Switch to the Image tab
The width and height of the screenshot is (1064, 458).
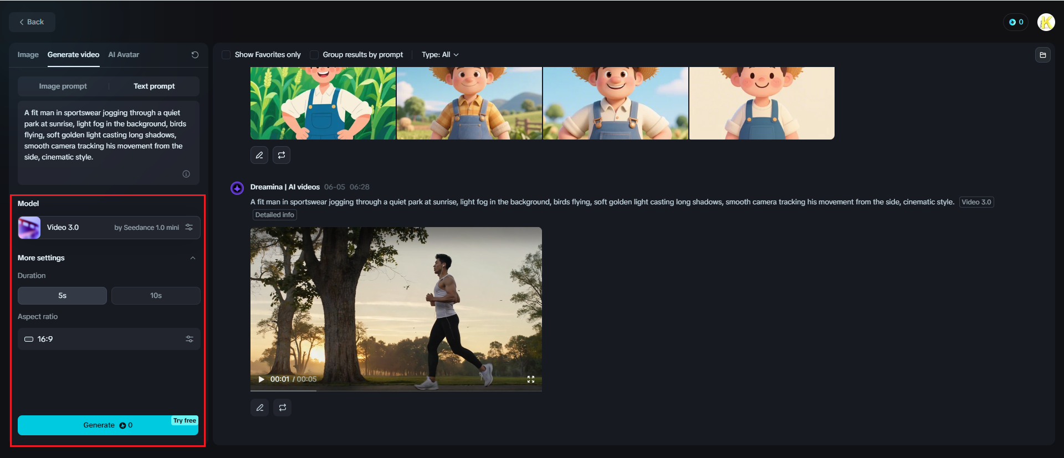(28, 55)
